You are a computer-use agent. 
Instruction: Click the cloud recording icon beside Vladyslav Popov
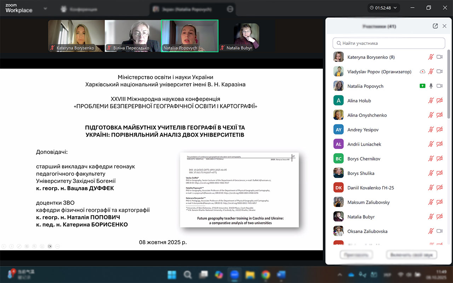click(x=422, y=71)
